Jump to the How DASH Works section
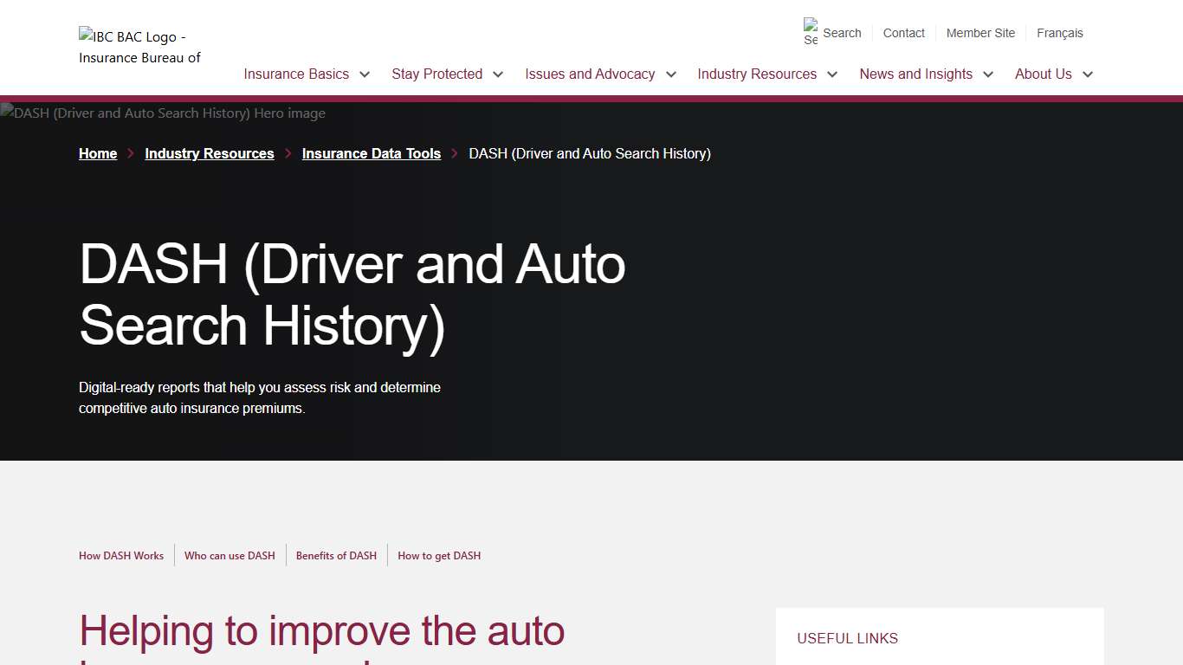 tap(121, 555)
